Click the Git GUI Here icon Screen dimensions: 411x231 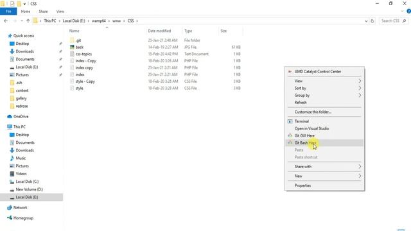point(290,135)
